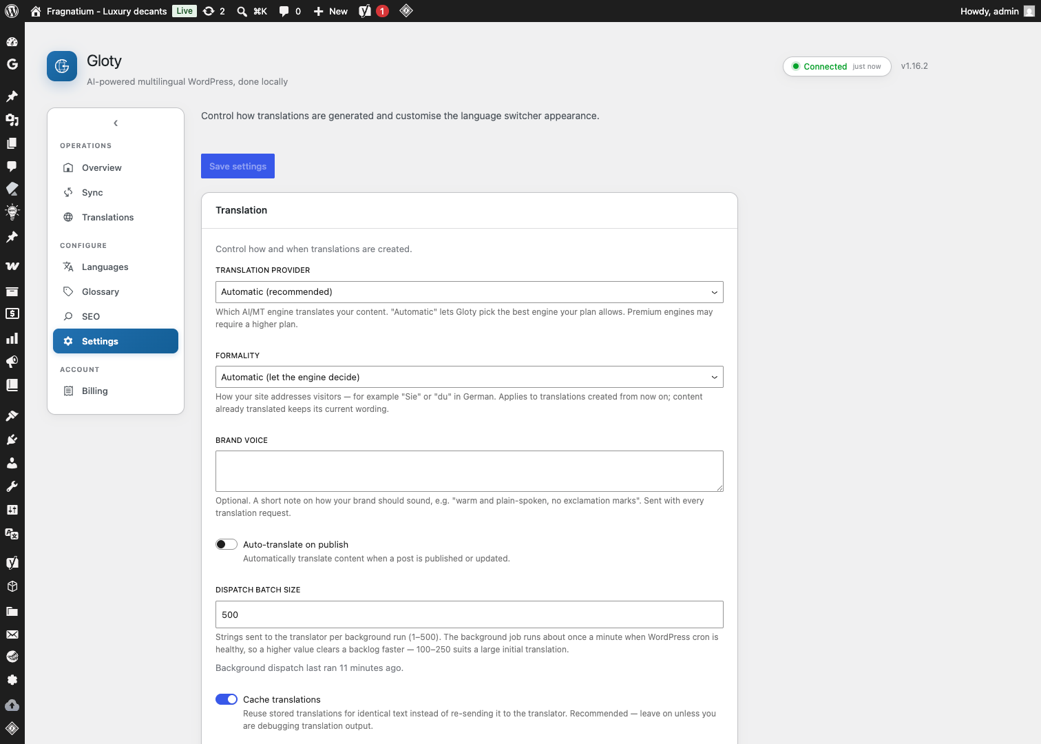Focus the Brand Voice text area
The image size is (1041, 744).
[x=470, y=471]
